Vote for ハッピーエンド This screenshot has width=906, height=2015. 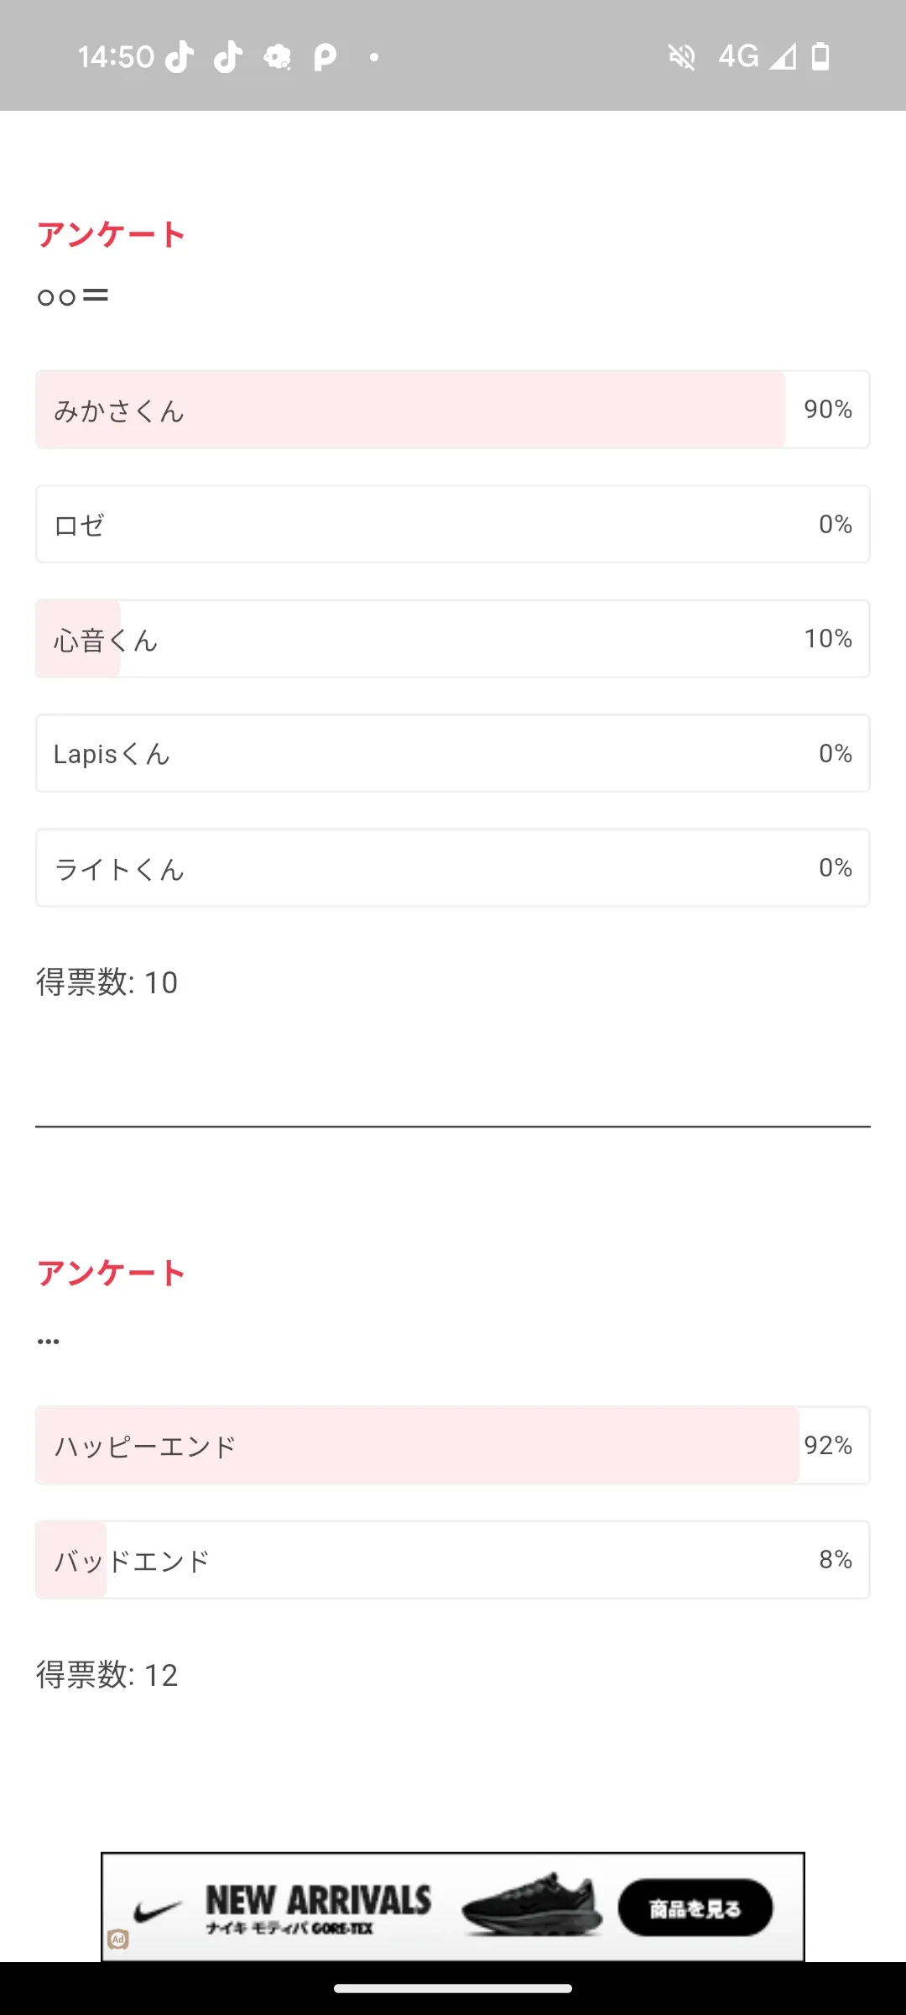(452, 1445)
